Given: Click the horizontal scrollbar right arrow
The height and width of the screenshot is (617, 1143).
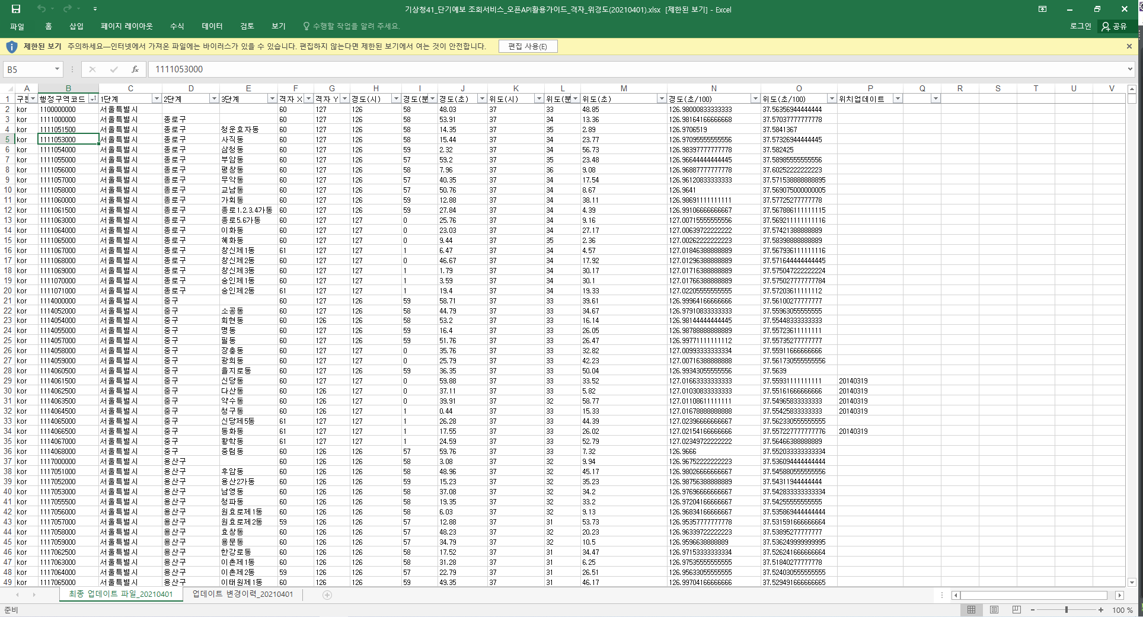Looking at the screenshot, I should pyautogui.click(x=1119, y=595).
